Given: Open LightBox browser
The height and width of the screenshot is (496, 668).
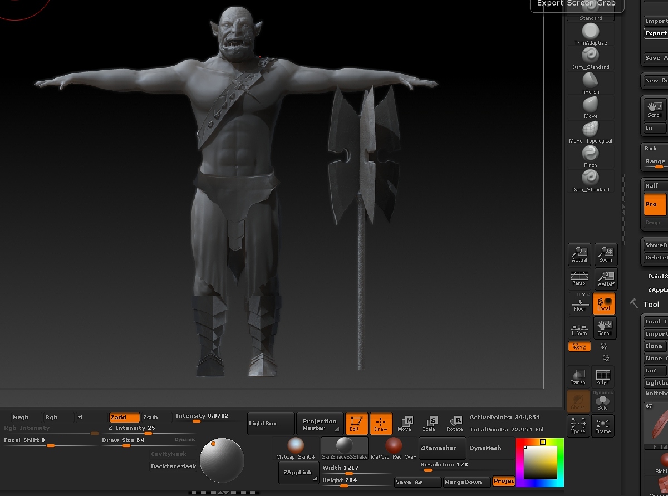Looking at the screenshot, I should click(271, 424).
